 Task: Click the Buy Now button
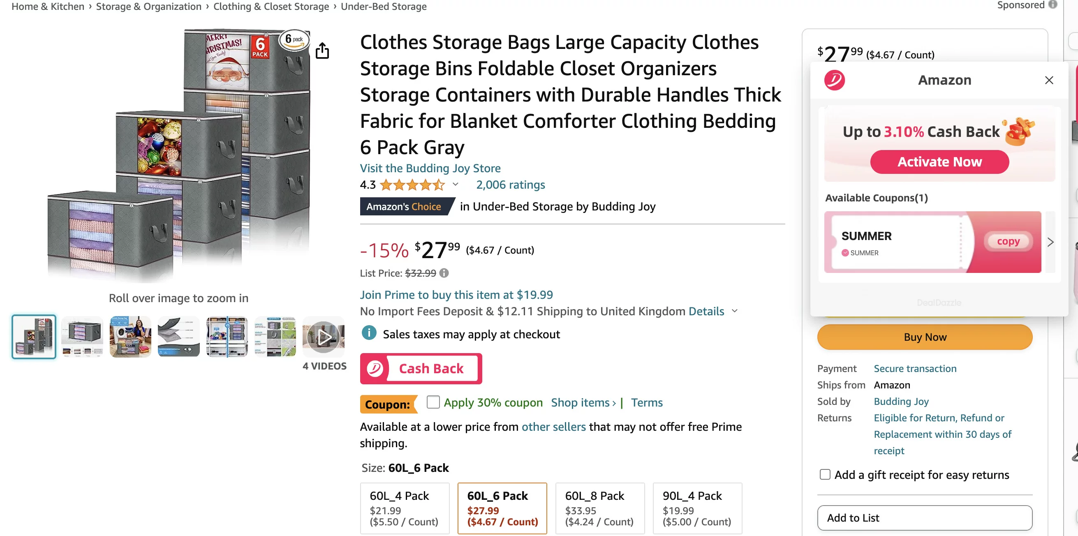coord(924,337)
